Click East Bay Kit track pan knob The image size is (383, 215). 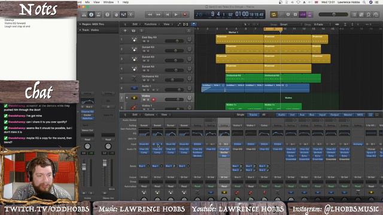coord(189,39)
